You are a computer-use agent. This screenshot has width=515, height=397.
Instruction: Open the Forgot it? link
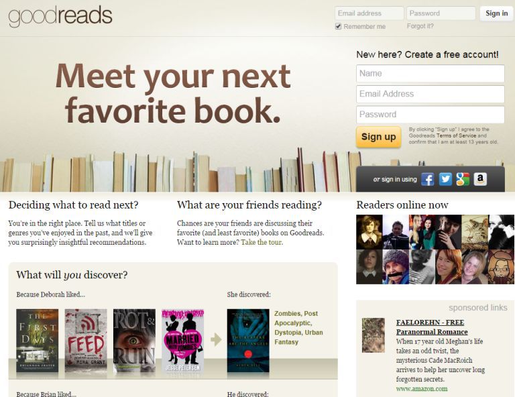420,26
